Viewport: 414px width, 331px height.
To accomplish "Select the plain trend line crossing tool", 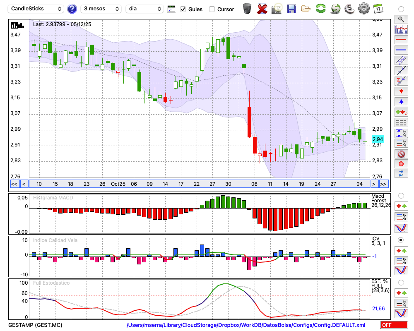I will [x=401, y=71].
